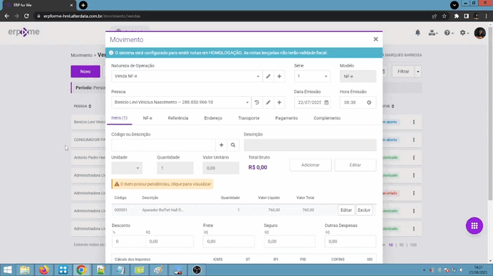Click Excluir on item 000001
This screenshot has height=276, width=493.
click(x=364, y=210)
